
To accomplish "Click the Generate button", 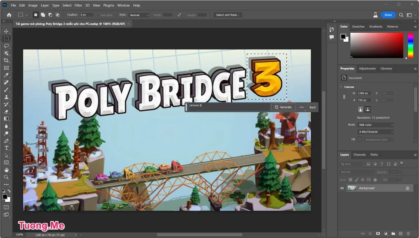I will tap(283, 107).
